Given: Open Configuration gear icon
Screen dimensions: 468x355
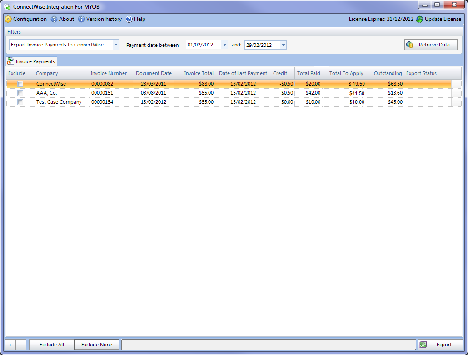Looking at the screenshot, I should [x=8, y=19].
